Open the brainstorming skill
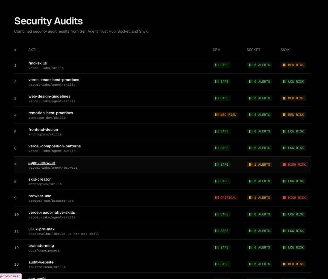The width and height of the screenshot is (328, 279). tap(41, 246)
